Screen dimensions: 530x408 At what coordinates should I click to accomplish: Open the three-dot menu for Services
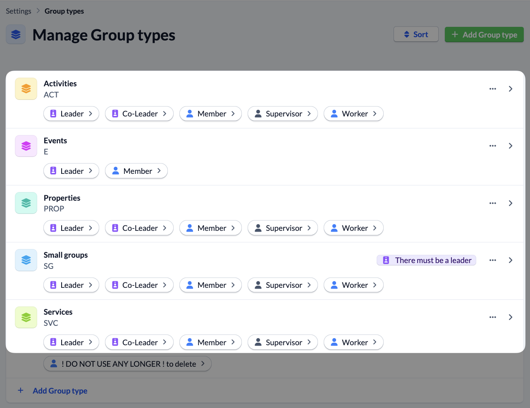click(x=492, y=317)
